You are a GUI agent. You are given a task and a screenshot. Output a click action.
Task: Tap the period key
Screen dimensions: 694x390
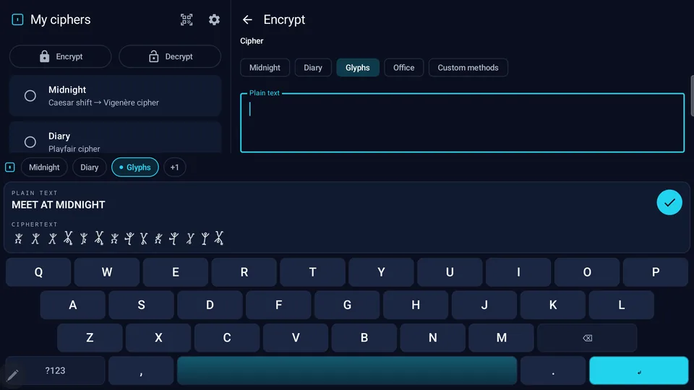[553, 370]
